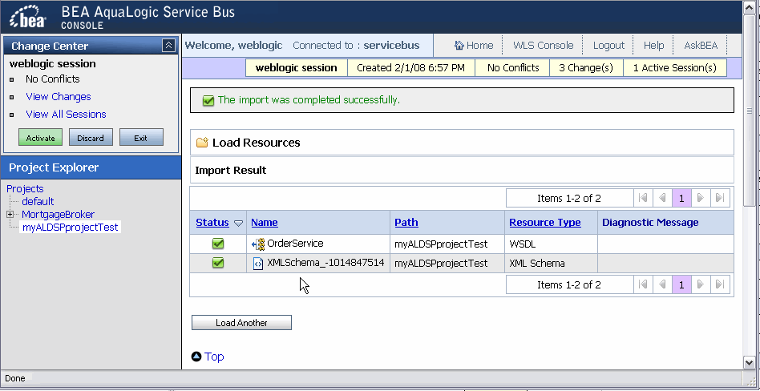Click the Done status bar text
This screenshot has width=760, height=391.
tap(14, 378)
